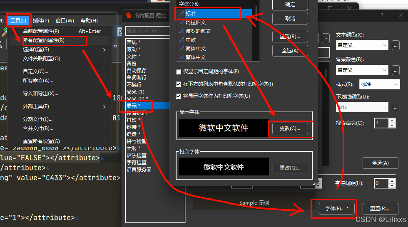408x227 pixels.
Task: Click ellipsis button next to 文本颜色
Action: 396,45
